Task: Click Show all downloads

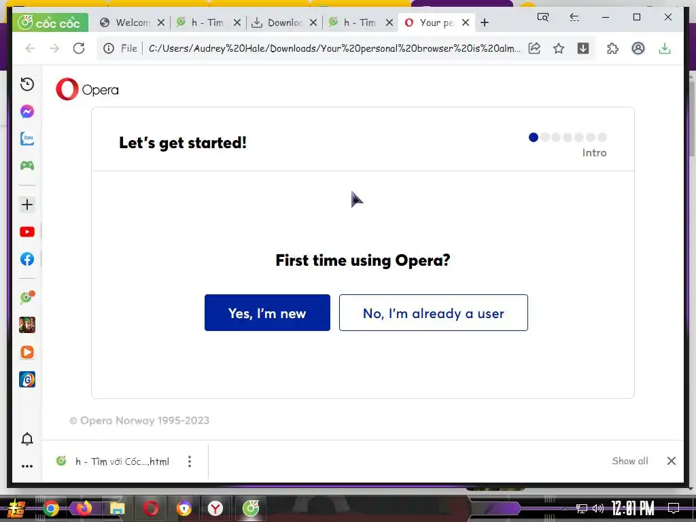Action: (x=630, y=461)
